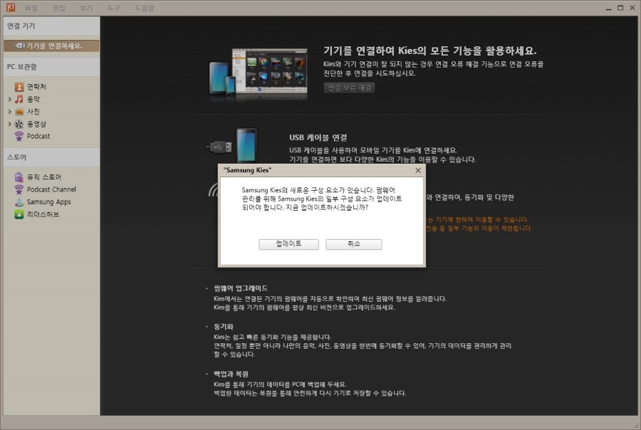The image size is (641, 430).
Task: Open Podcast label in PC 보관함
Action: [38, 136]
